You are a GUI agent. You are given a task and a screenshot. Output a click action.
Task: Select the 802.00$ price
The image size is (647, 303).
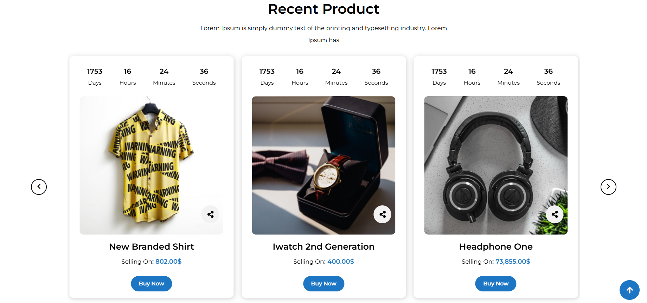click(x=168, y=262)
